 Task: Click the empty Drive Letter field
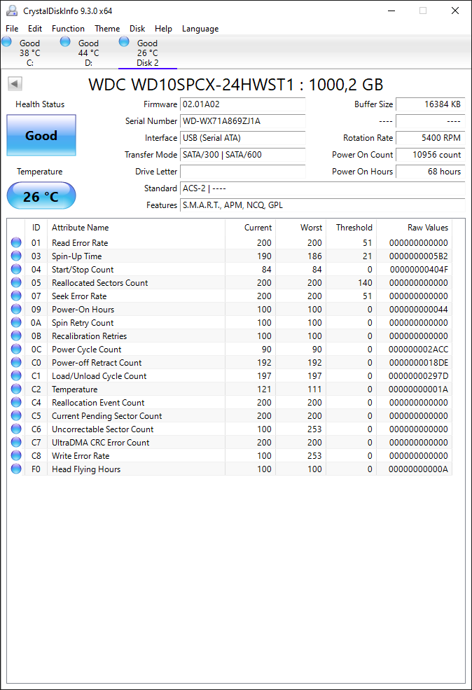(243, 171)
